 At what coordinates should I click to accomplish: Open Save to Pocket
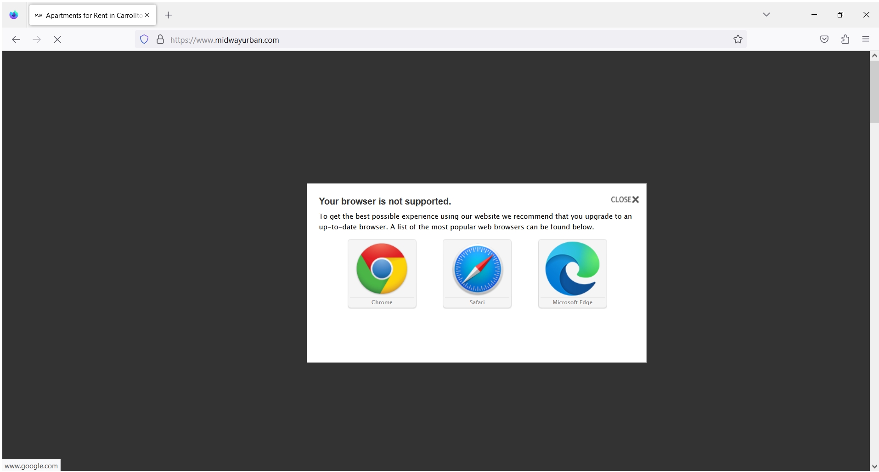click(x=824, y=40)
